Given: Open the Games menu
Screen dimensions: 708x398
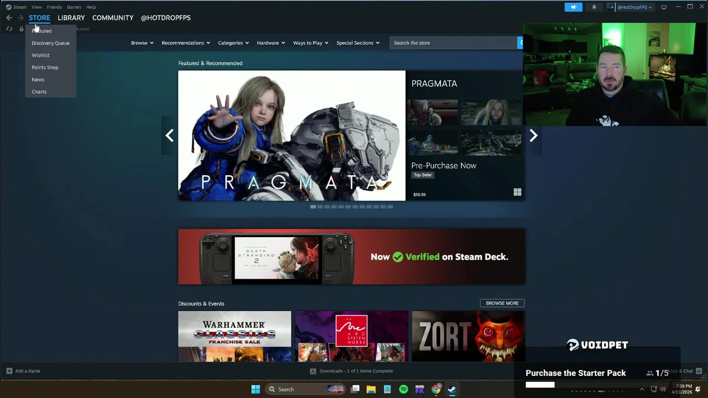Looking at the screenshot, I should pyautogui.click(x=74, y=7).
